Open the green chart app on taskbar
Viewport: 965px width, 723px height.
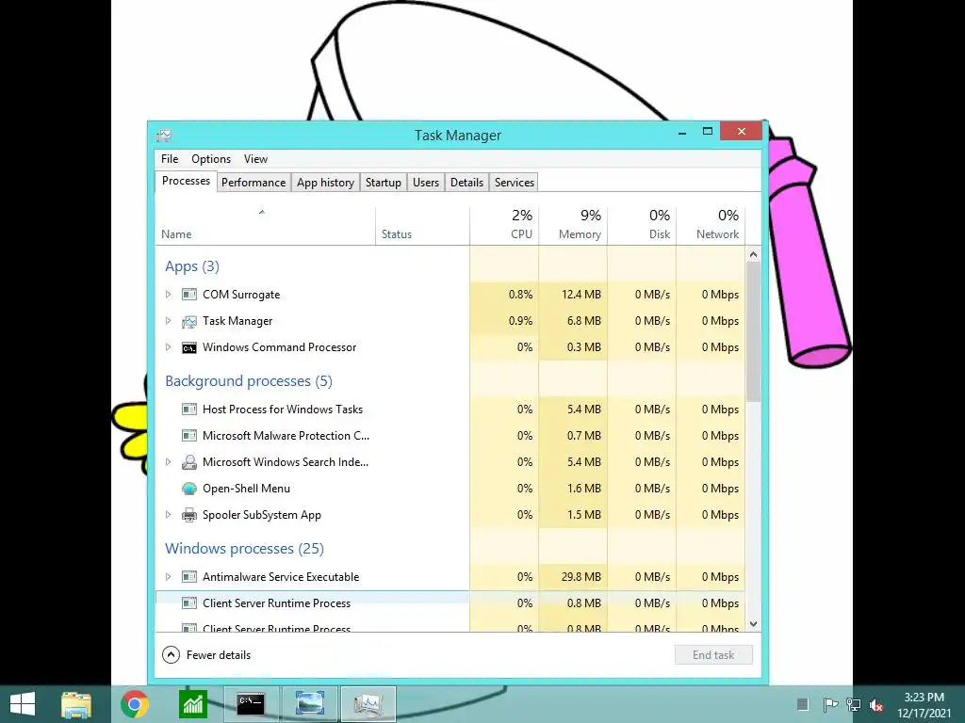(x=193, y=704)
